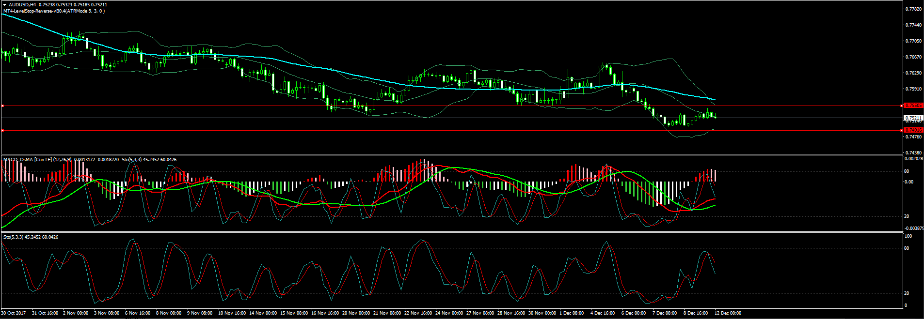Click the 0.002028 MACD scale value
Viewport: 924px width, 319px height.
click(914, 159)
